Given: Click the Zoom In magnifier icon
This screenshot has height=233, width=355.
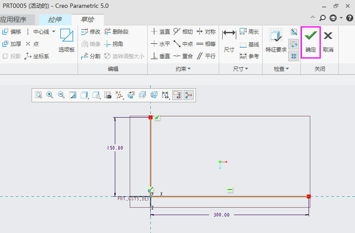Looking at the screenshot, I should point(50,95).
